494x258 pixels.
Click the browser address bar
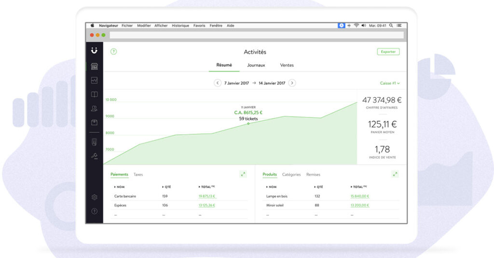tap(257, 35)
